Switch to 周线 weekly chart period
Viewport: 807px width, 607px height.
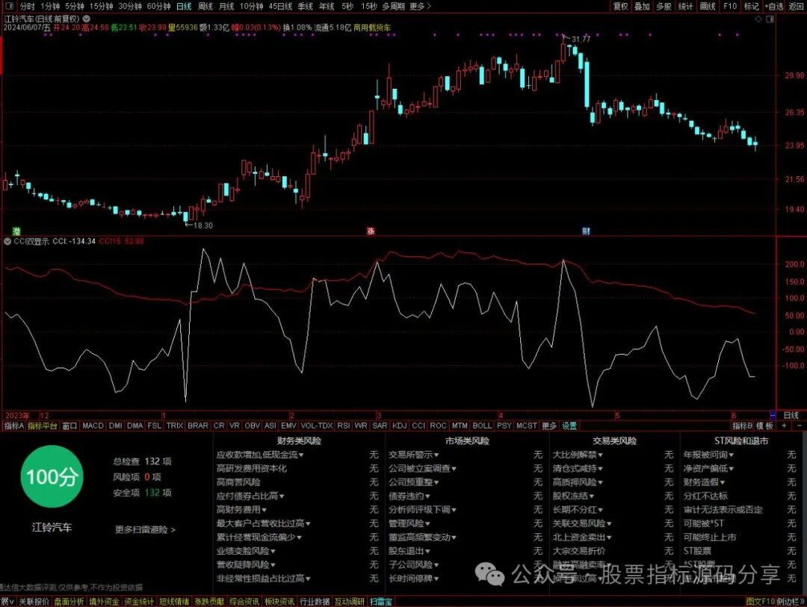point(205,6)
